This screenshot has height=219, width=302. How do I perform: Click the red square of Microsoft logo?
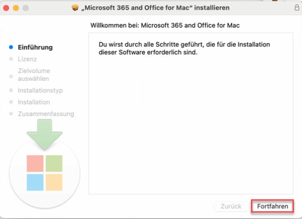pos(35,164)
